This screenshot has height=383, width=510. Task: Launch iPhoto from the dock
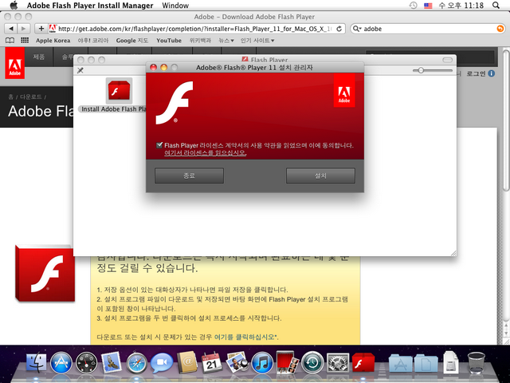coord(237,362)
